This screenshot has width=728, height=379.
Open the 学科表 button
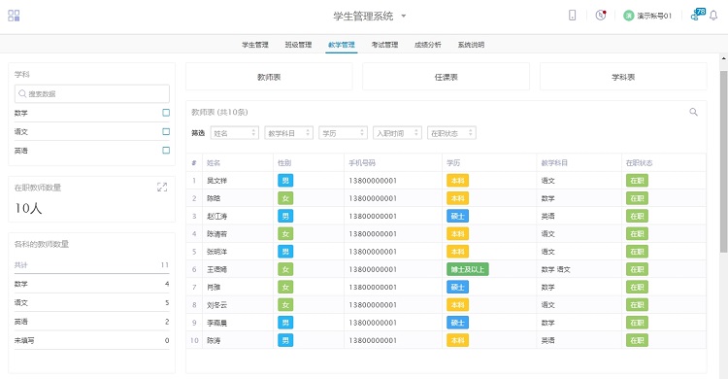623,77
